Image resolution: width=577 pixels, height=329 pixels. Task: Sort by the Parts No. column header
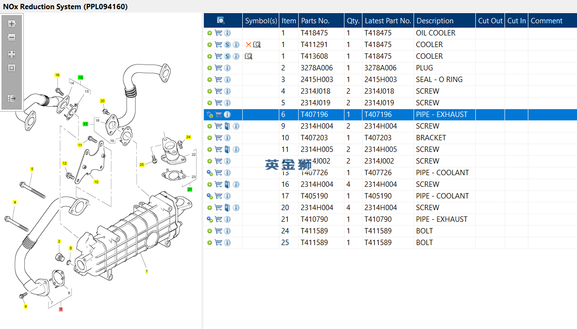tap(321, 20)
